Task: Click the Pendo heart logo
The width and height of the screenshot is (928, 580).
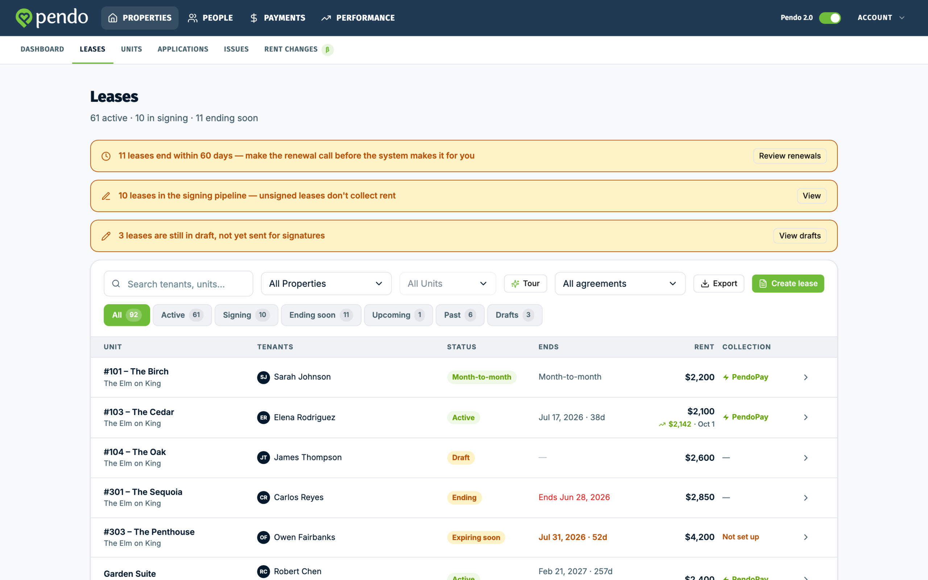Action: point(24,18)
